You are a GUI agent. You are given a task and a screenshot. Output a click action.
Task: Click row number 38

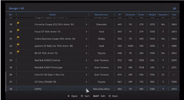click(11, 89)
